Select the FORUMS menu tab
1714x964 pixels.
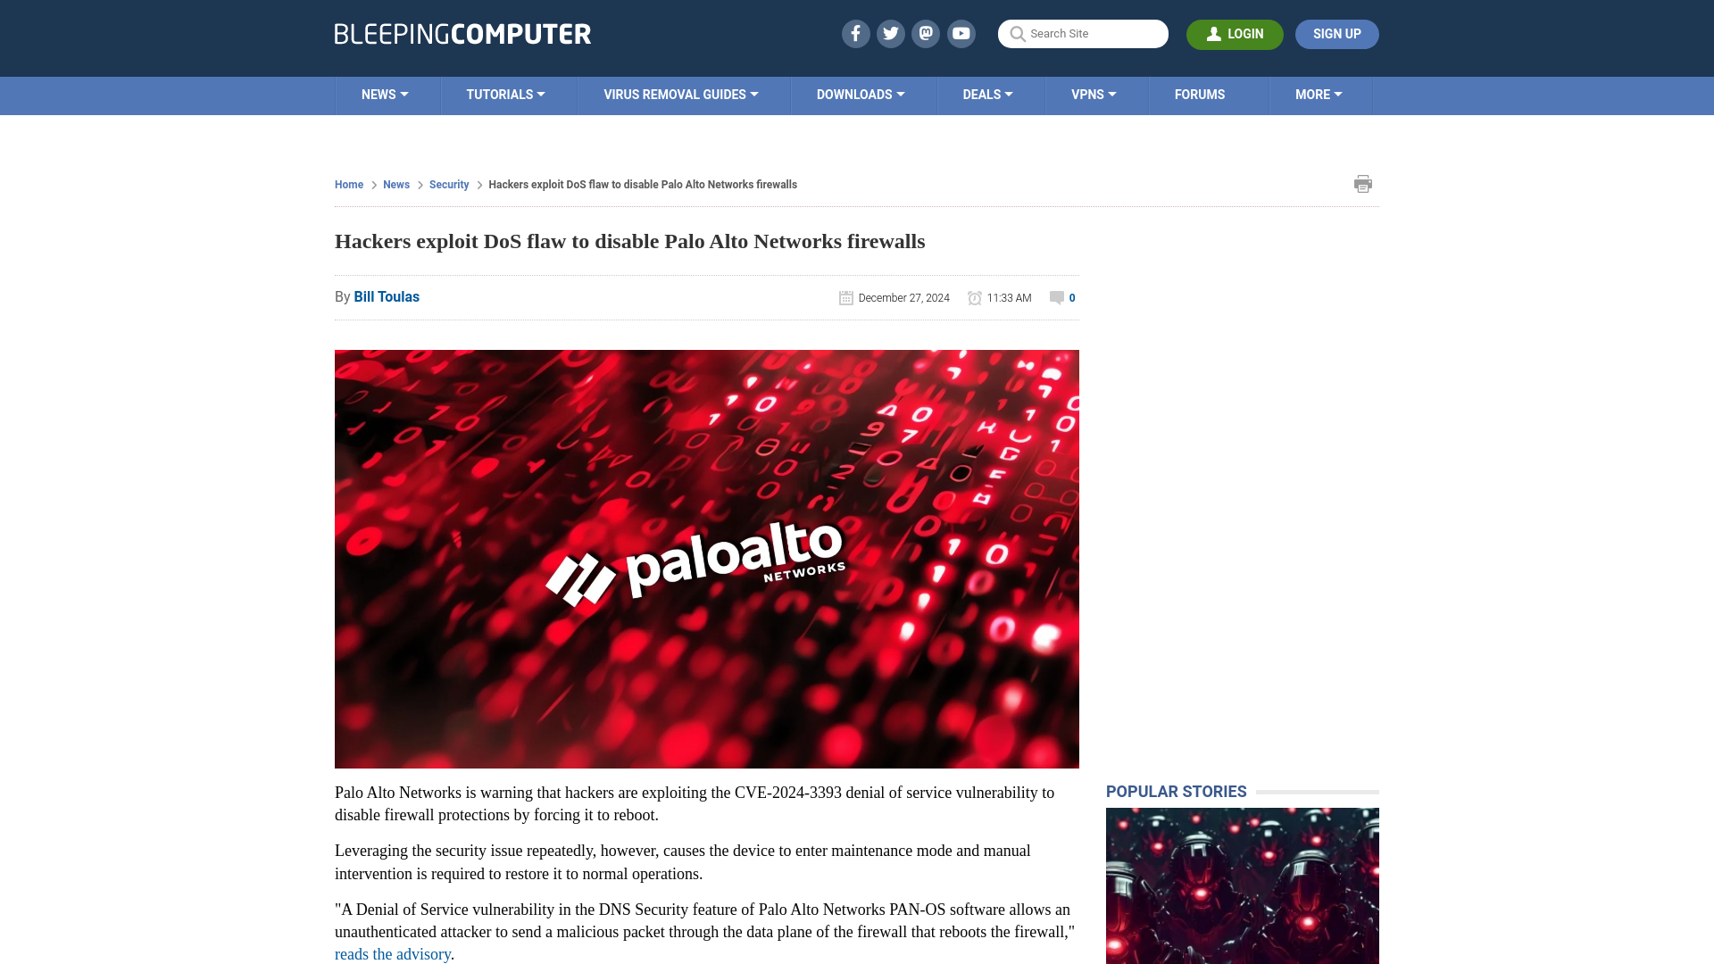coord(1198,94)
